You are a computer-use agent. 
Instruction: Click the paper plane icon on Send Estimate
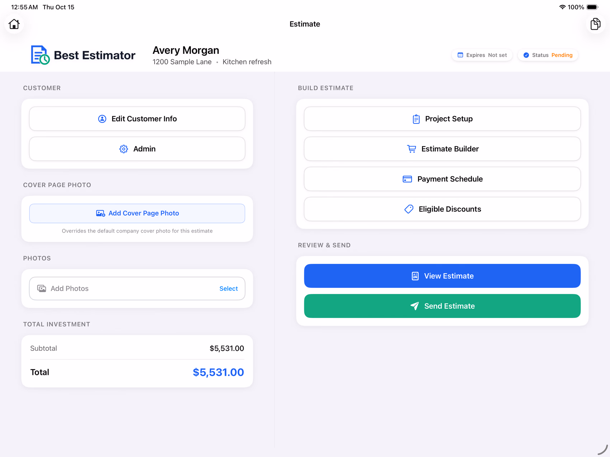click(414, 306)
